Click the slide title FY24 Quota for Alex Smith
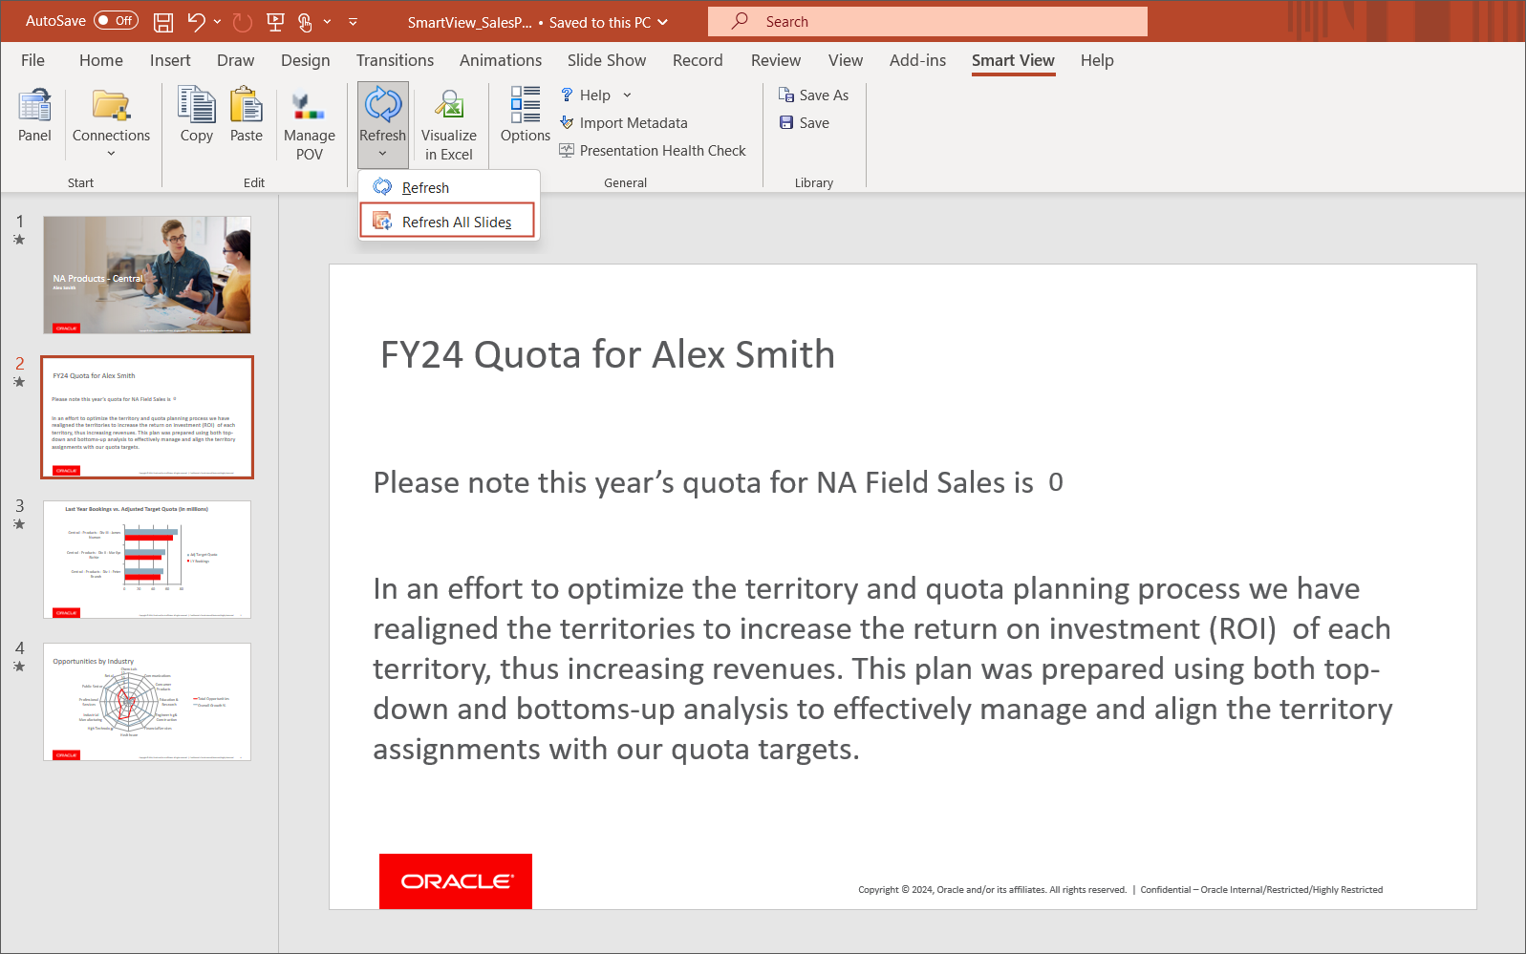The image size is (1526, 954). tap(608, 355)
